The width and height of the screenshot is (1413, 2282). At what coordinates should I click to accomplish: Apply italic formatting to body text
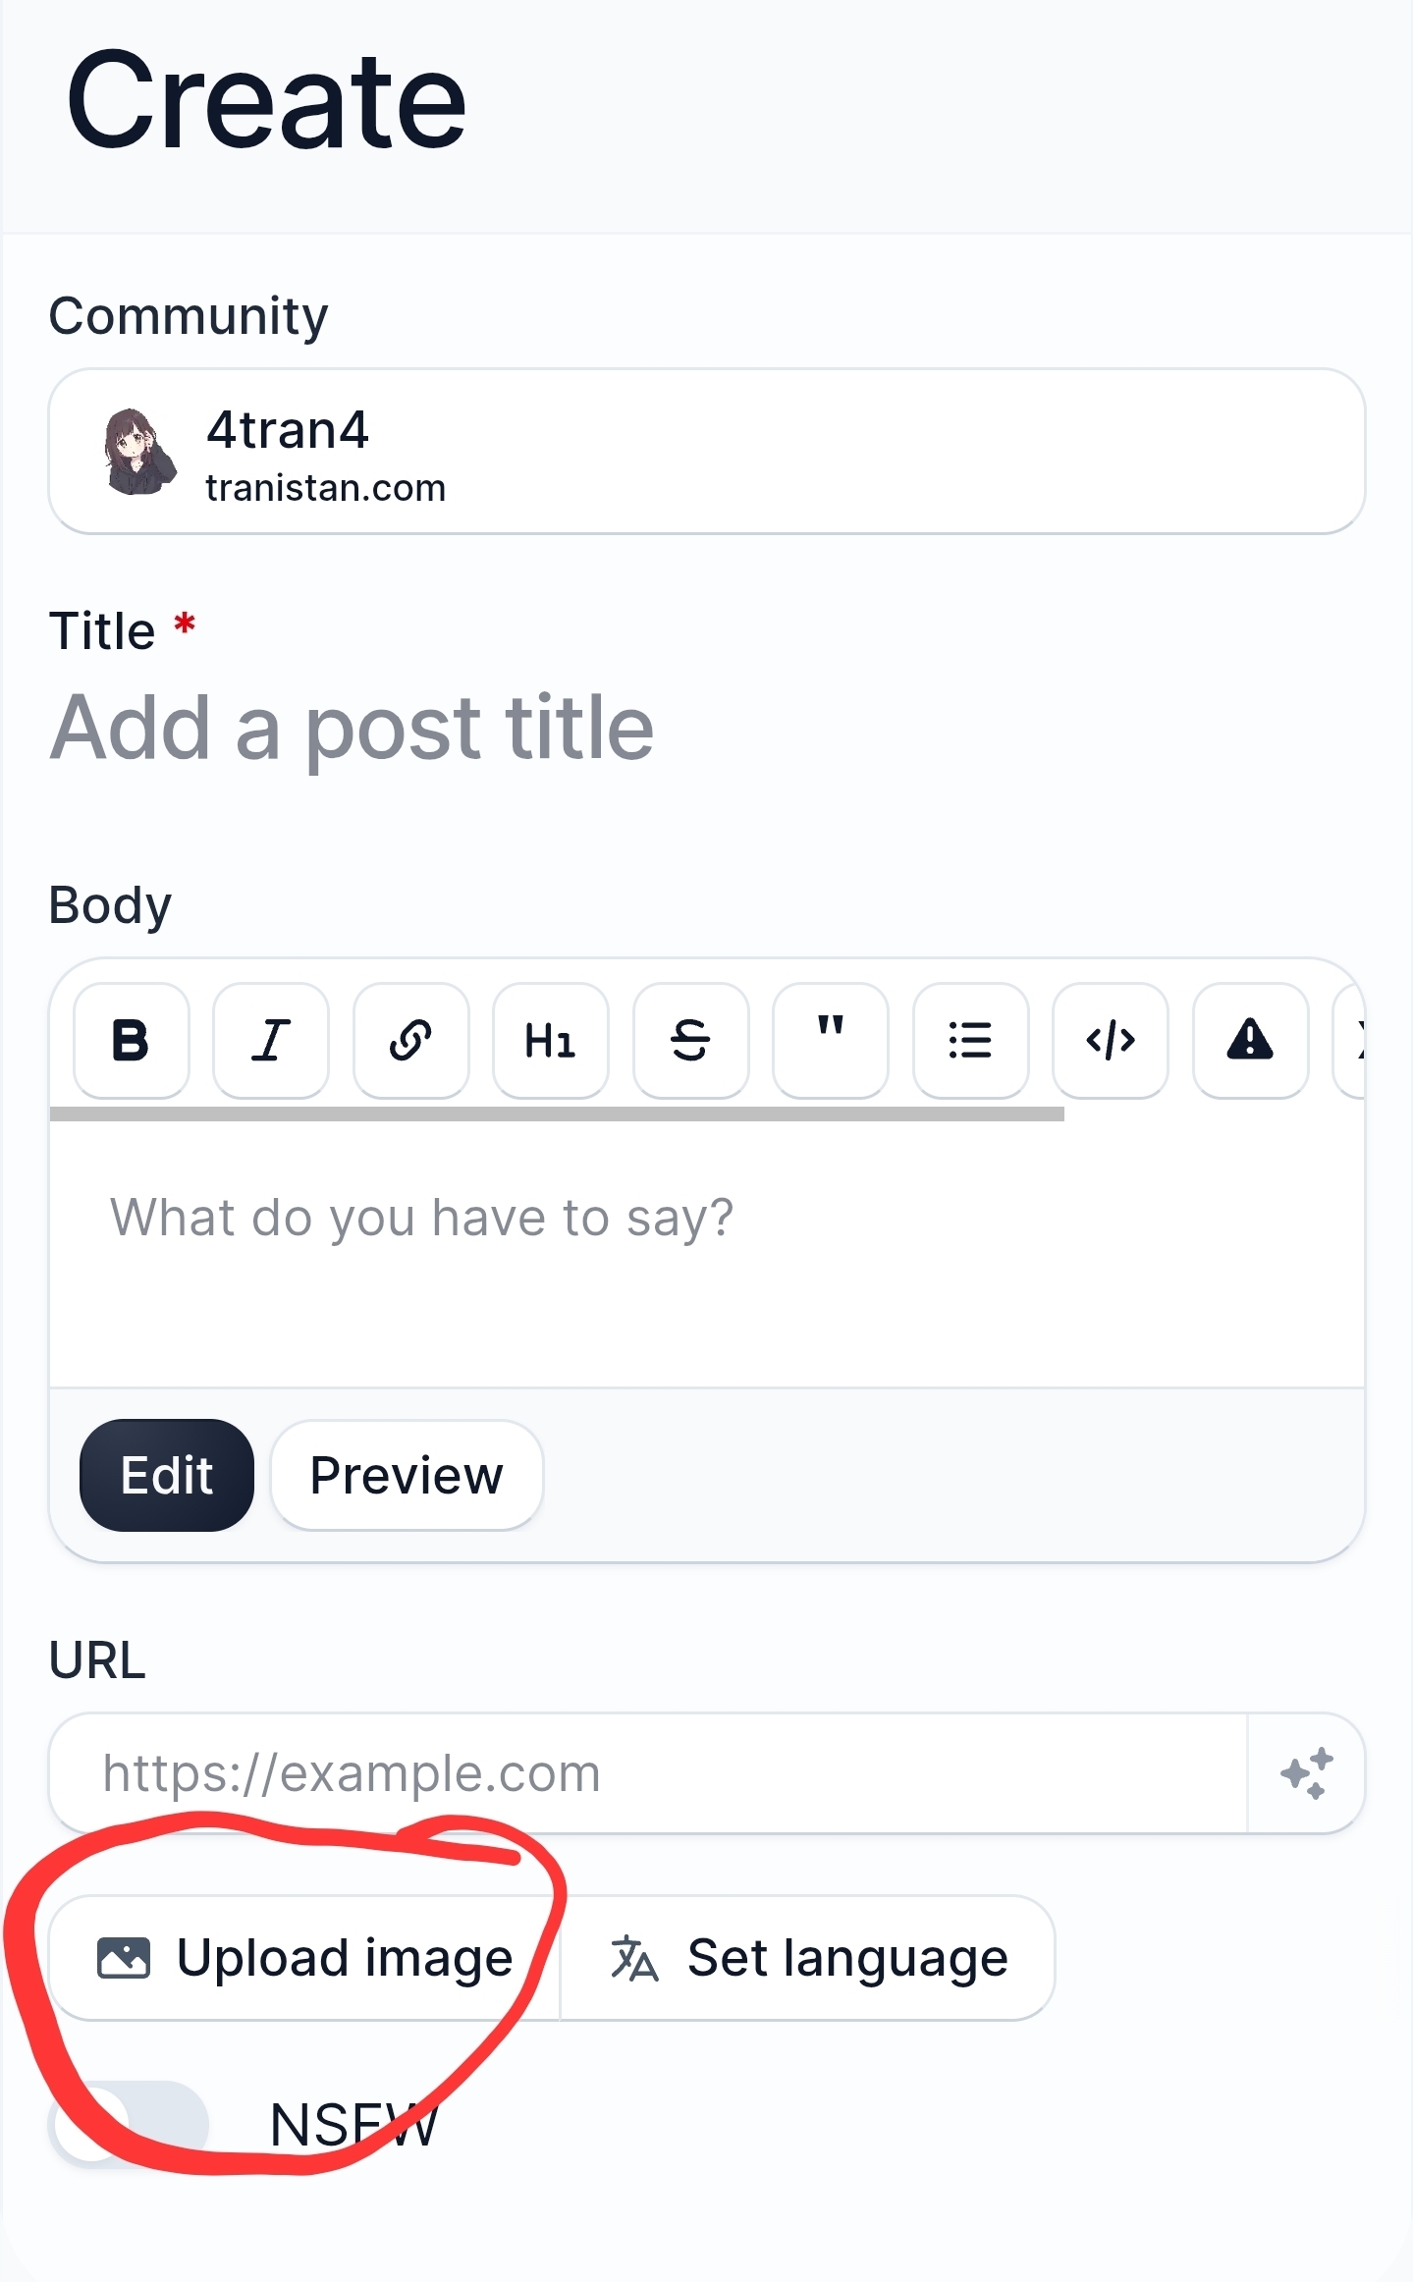coord(271,1041)
